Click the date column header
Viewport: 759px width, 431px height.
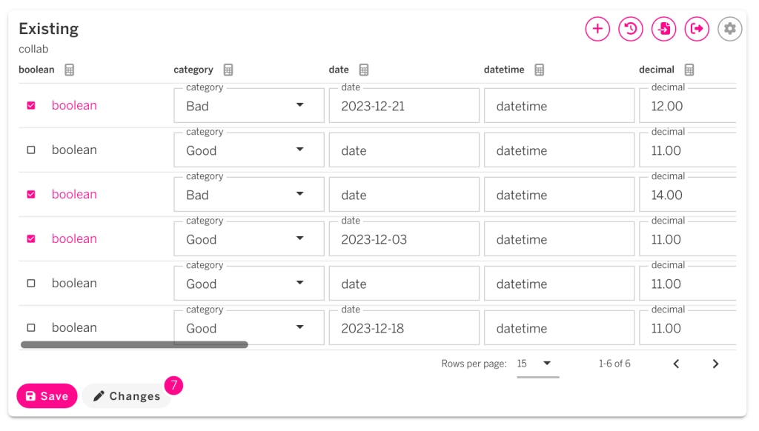click(339, 70)
